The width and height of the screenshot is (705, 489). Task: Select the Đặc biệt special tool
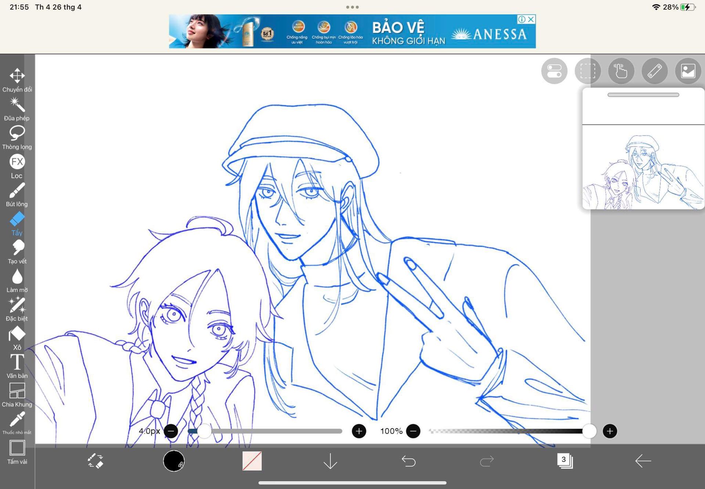click(x=17, y=305)
